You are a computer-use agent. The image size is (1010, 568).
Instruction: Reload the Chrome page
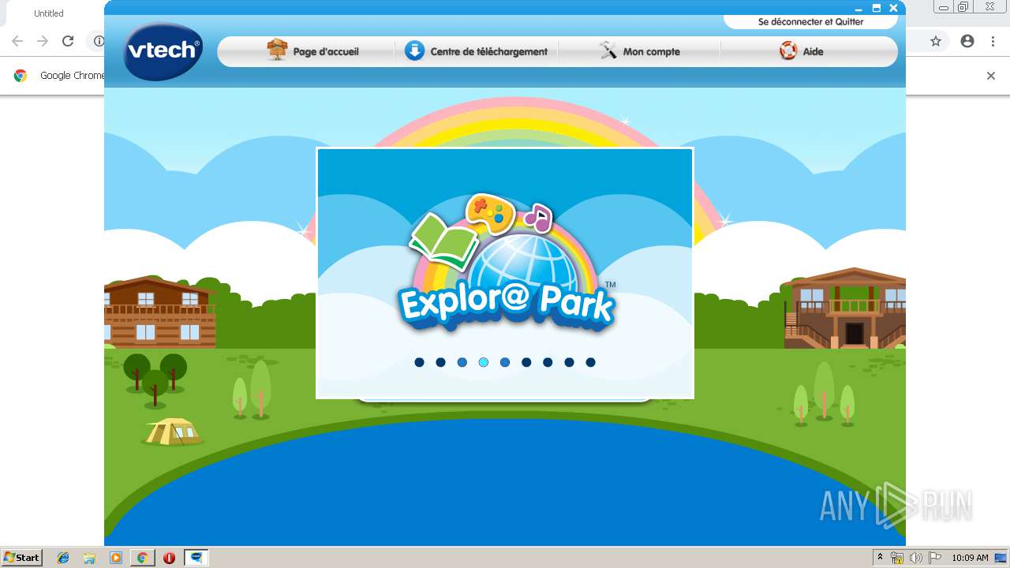click(x=68, y=41)
